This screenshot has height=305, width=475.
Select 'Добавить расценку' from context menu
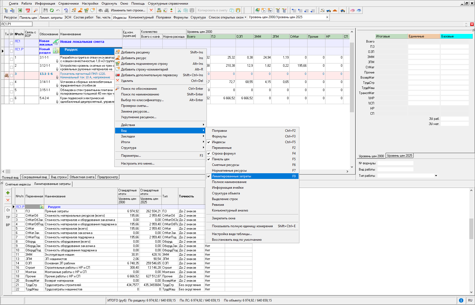click(135, 52)
